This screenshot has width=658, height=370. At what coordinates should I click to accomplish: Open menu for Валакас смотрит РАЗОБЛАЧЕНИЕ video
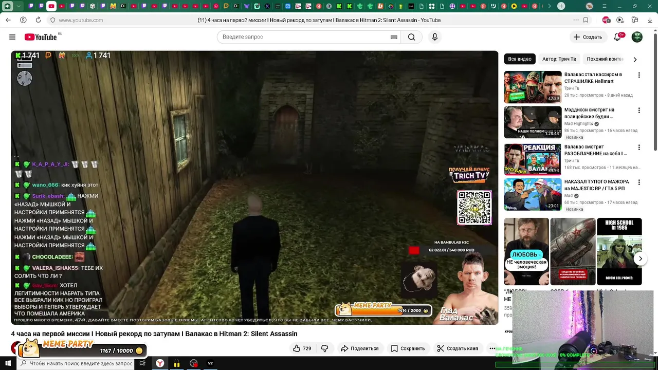coord(639,147)
